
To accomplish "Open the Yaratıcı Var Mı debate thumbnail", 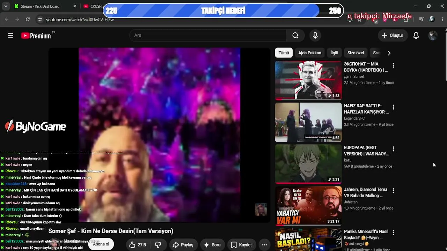I will [308, 206].
